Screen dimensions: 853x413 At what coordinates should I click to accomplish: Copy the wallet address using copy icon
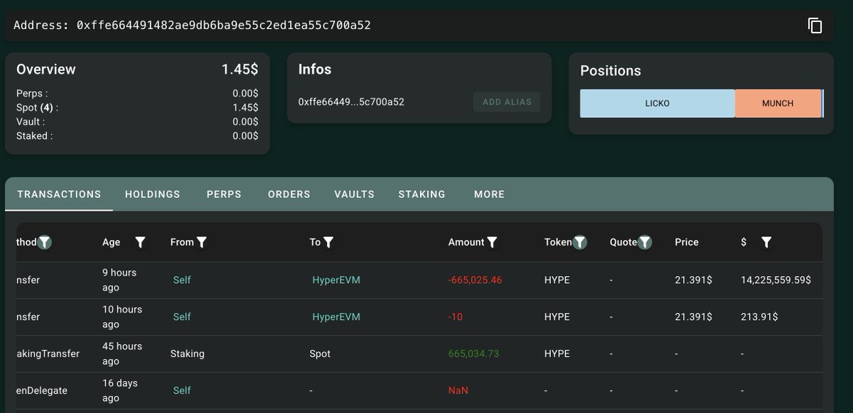pos(815,26)
